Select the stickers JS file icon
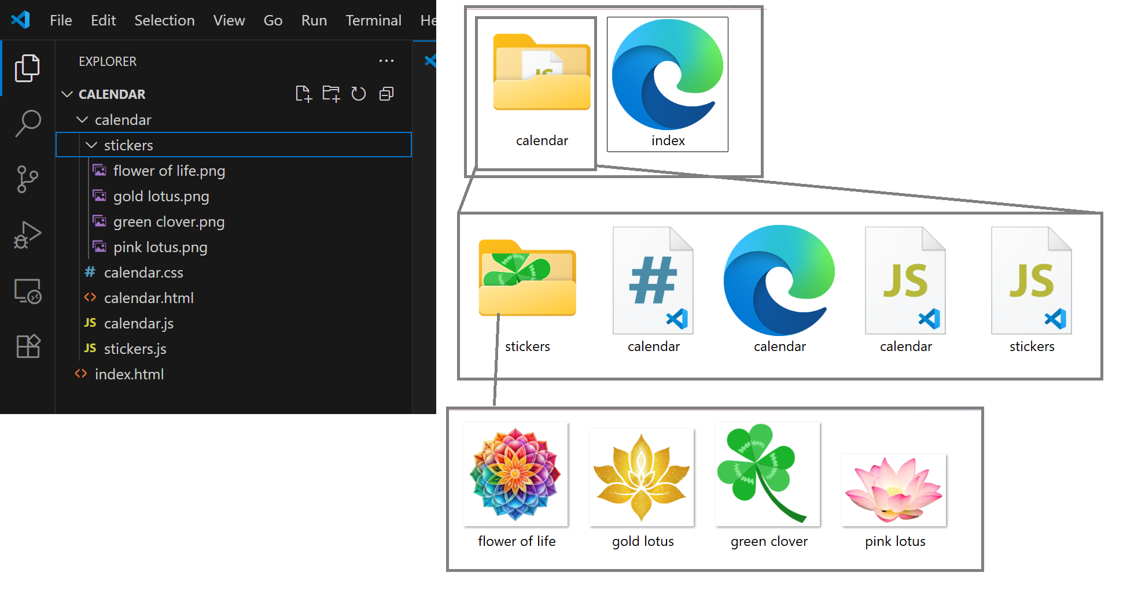Image resolution: width=1127 pixels, height=602 pixels. click(x=1032, y=280)
